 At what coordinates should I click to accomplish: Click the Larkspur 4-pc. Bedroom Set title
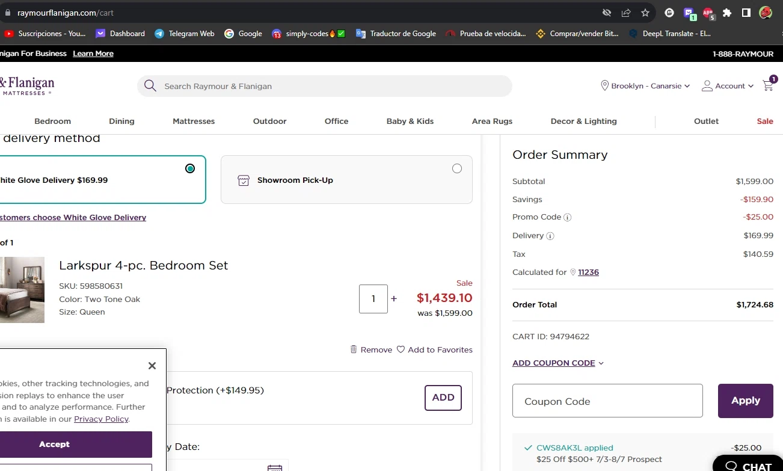(x=144, y=266)
